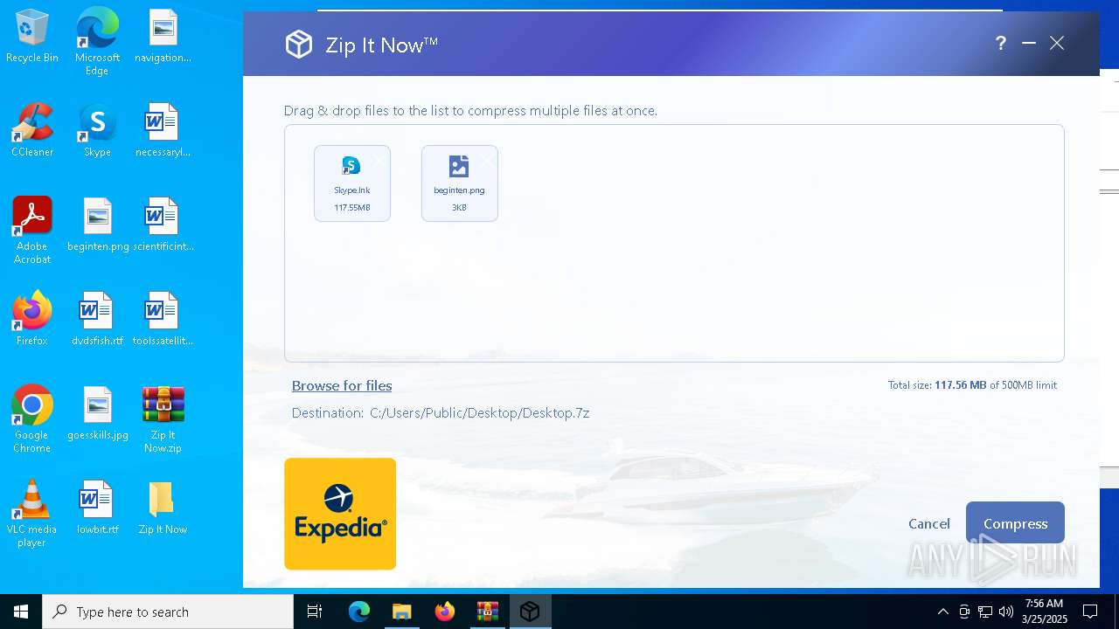Image resolution: width=1119 pixels, height=629 pixels.
Task: Select the necessaryl Word document icon
Action: click(163, 131)
